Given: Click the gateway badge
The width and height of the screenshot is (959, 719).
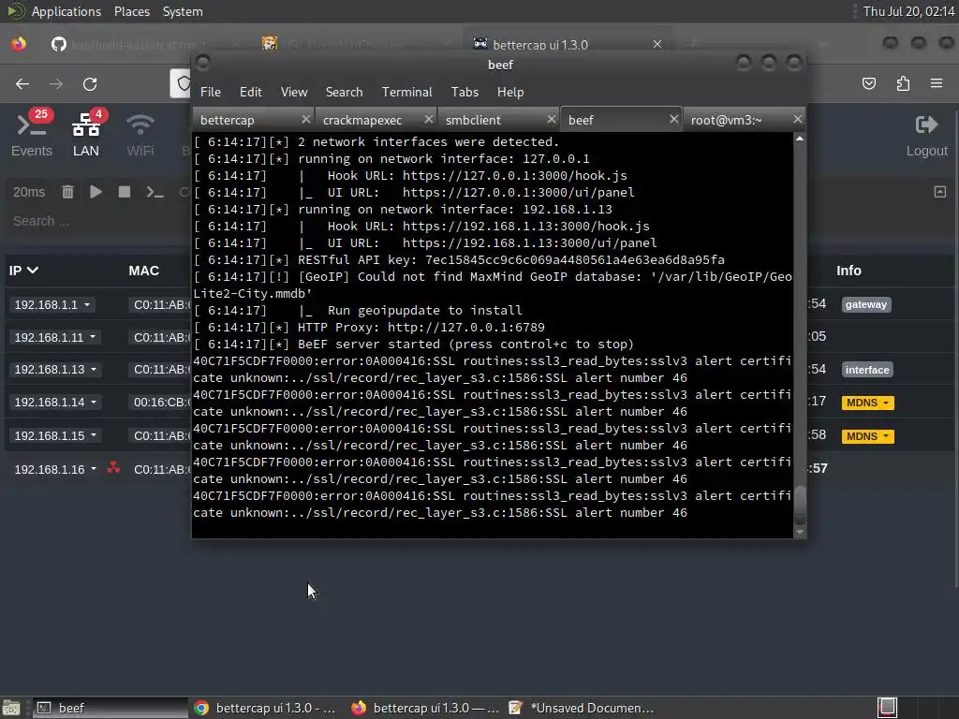Looking at the screenshot, I should (866, 304).
